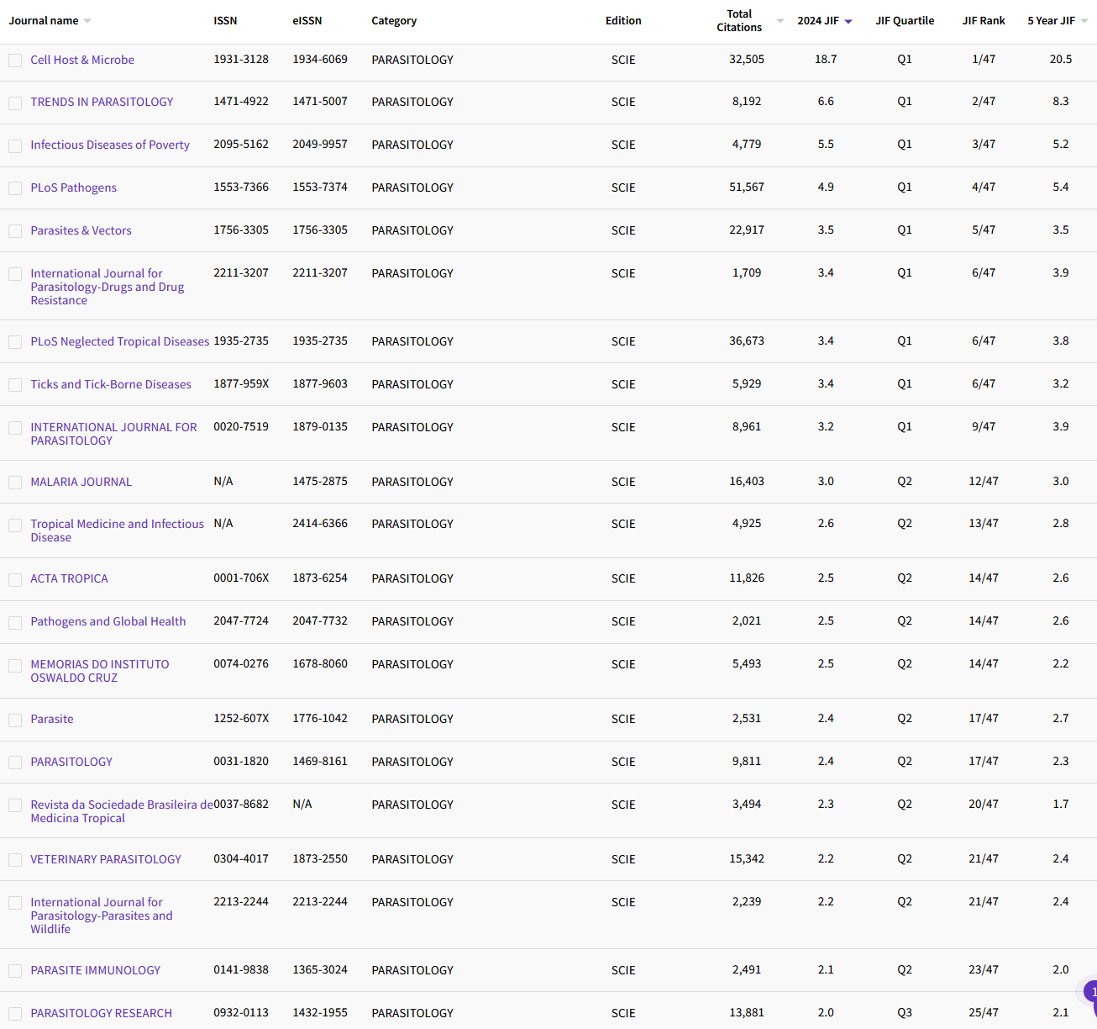The image size is (1097, 1029).
Task: Go to Ticks and Tick-Borne Diseases
Action: pos(111,384)
